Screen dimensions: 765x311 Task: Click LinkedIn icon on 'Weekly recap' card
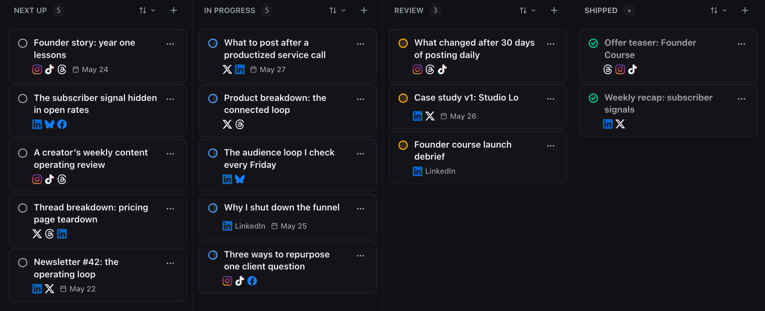coord(608,124)
